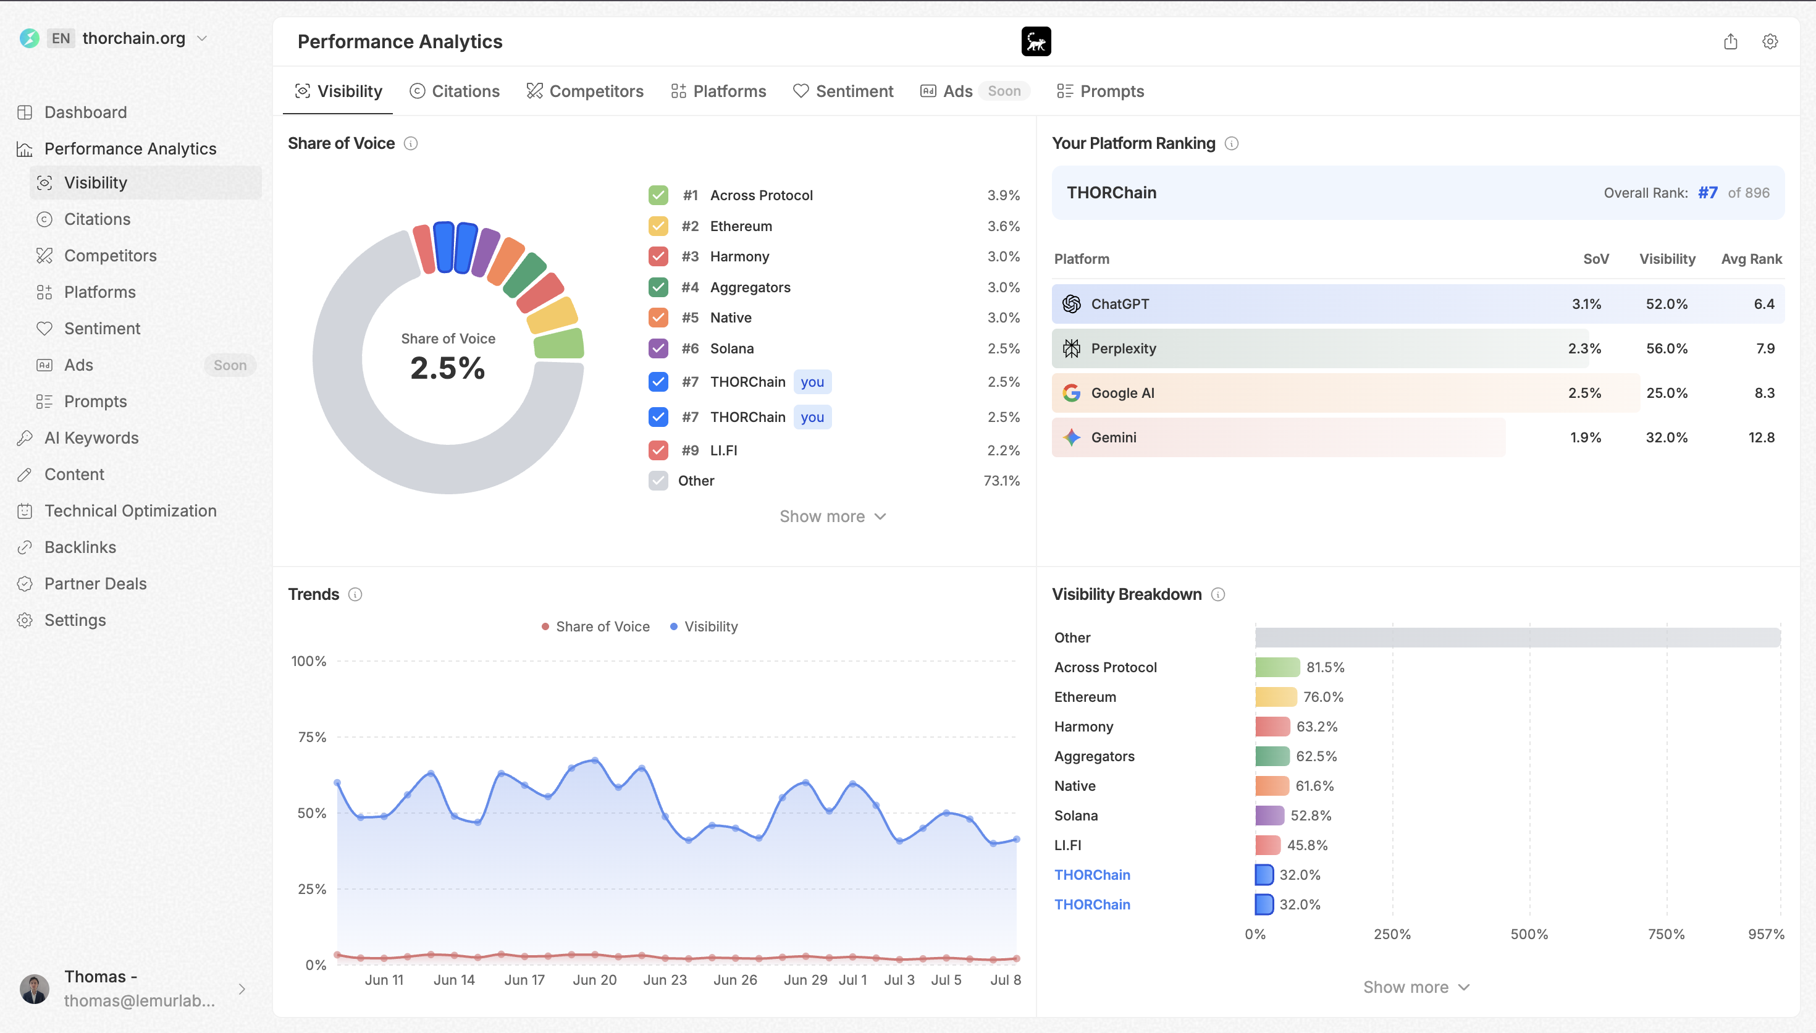Uncheck the Harmony checkbox
The height and width of the screenshot is (1033, 1816).
coord(658,256)
